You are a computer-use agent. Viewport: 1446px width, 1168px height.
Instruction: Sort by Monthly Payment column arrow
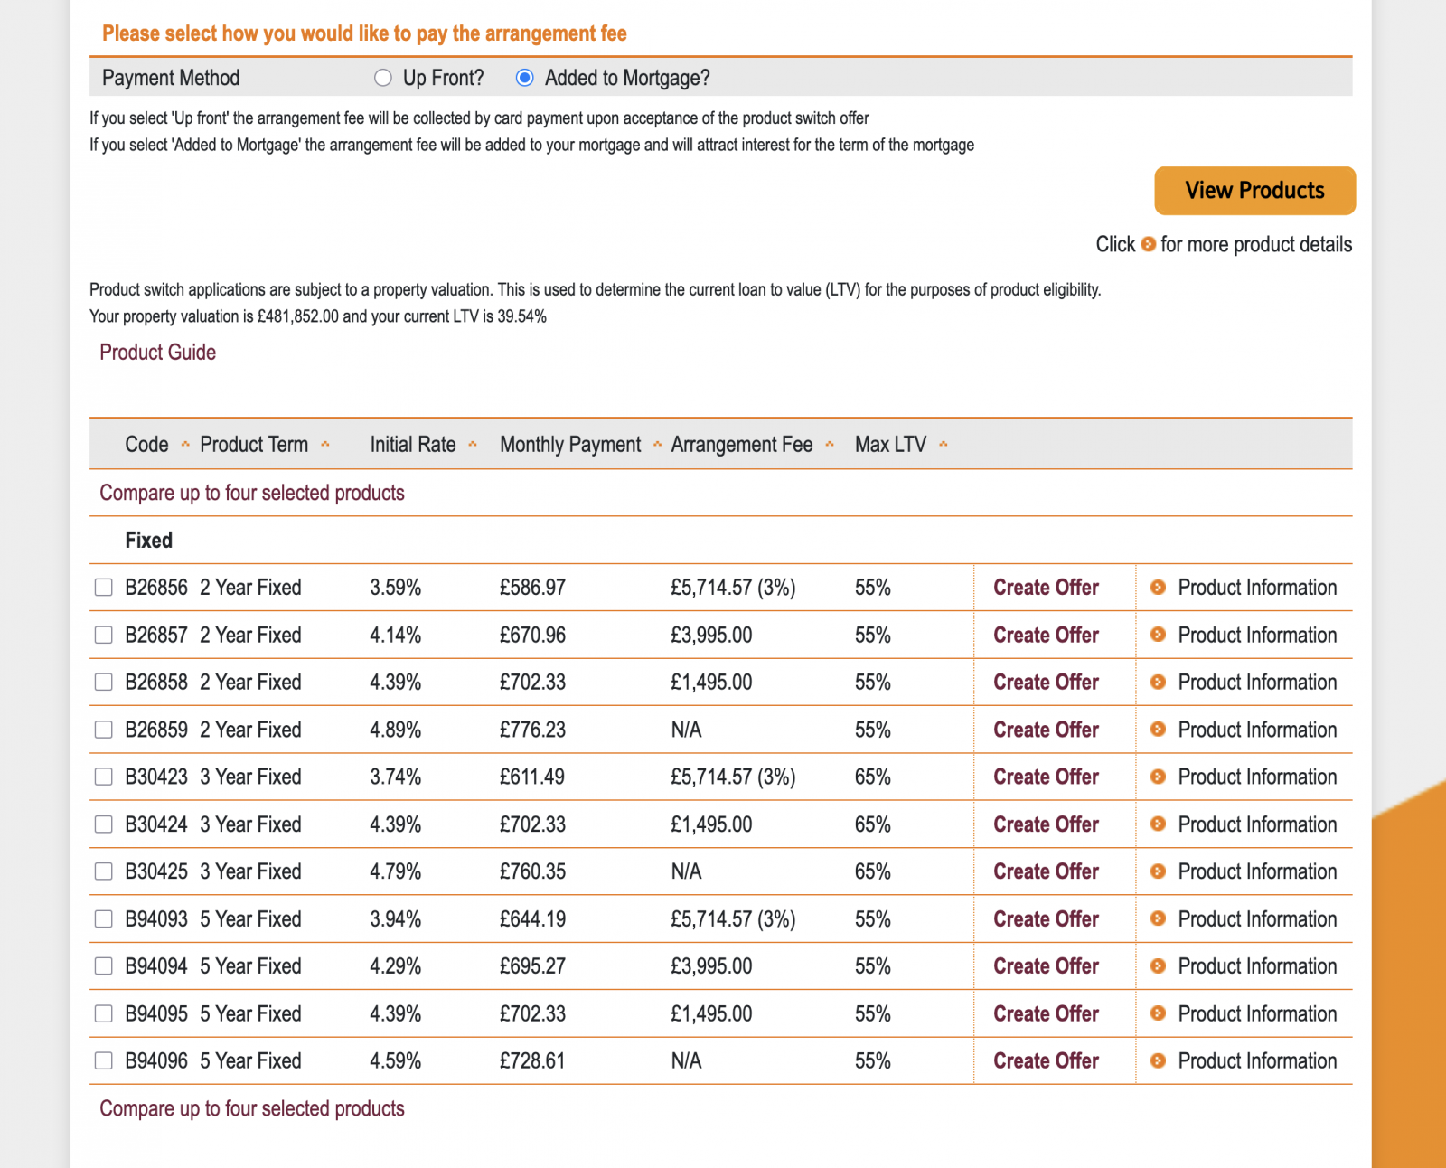tap(657, 444)
